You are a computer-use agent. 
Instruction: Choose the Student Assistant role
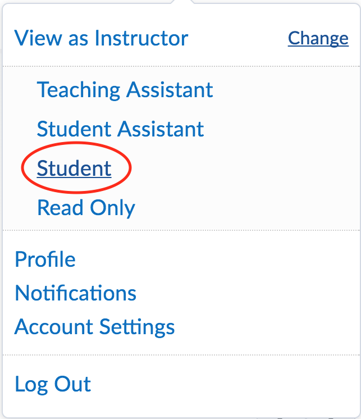tap(120, 129)
